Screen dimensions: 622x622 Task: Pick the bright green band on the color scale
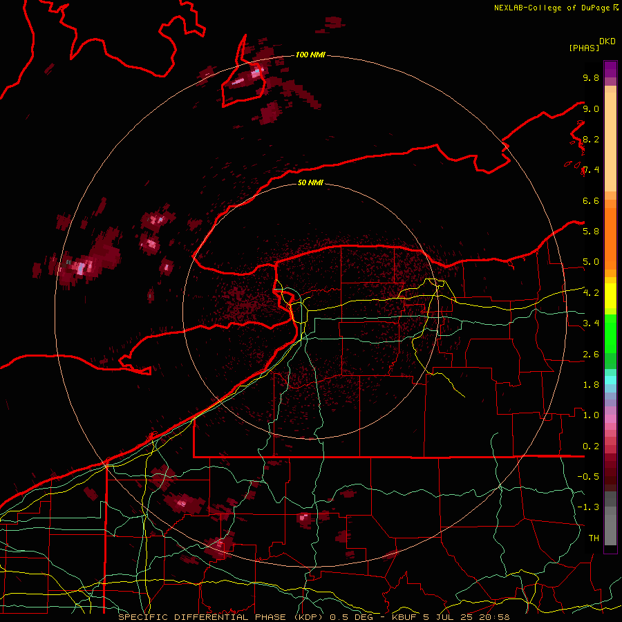coord(610,333)
